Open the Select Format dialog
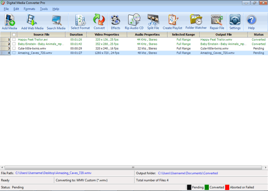 pos(80,22)
